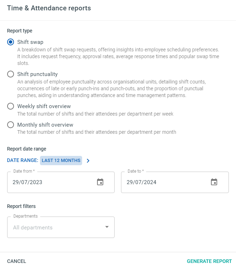Screen dimensions: 236x269
Task: Click the chevron next to Last 12 Months
Action: pyautogui.click(x=88, y=161)
